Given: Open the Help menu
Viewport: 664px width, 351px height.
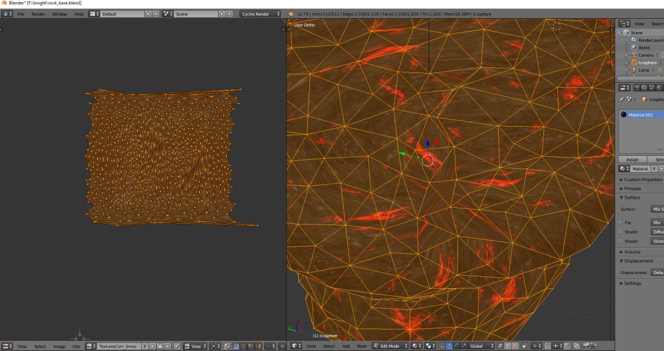Looking at the screenshot, I should (79, 13).
